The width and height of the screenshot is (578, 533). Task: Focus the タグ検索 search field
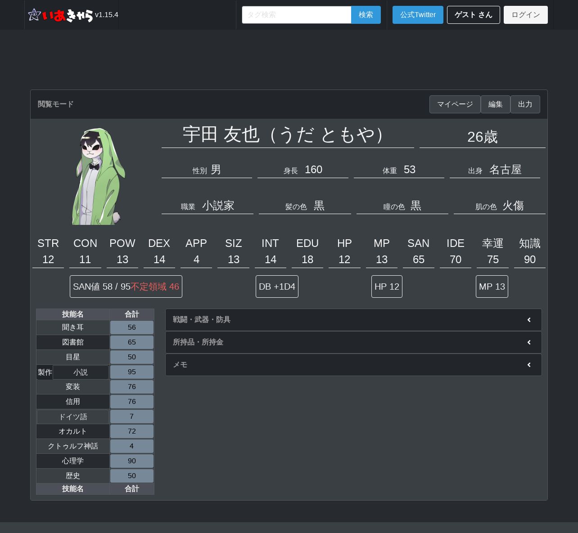click(x=297, y=15)
